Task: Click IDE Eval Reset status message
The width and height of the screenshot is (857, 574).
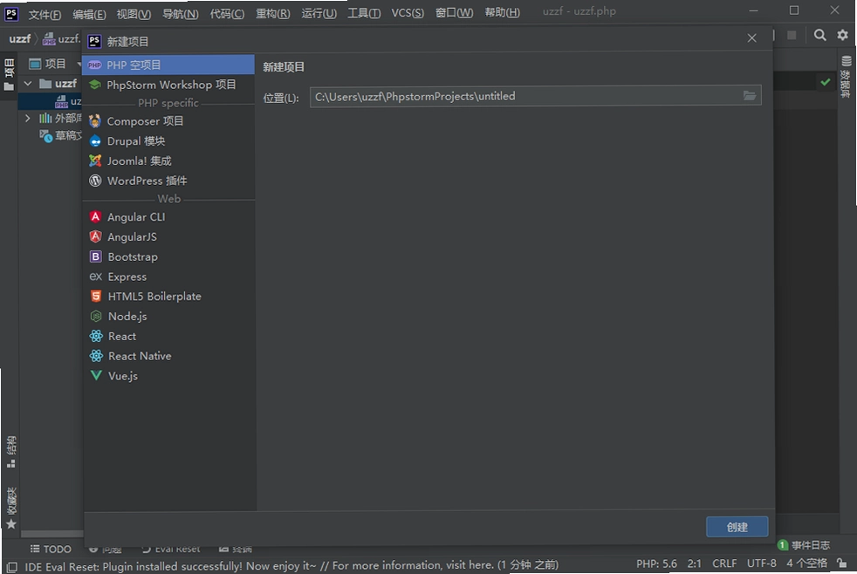Action: click(291, 566)
